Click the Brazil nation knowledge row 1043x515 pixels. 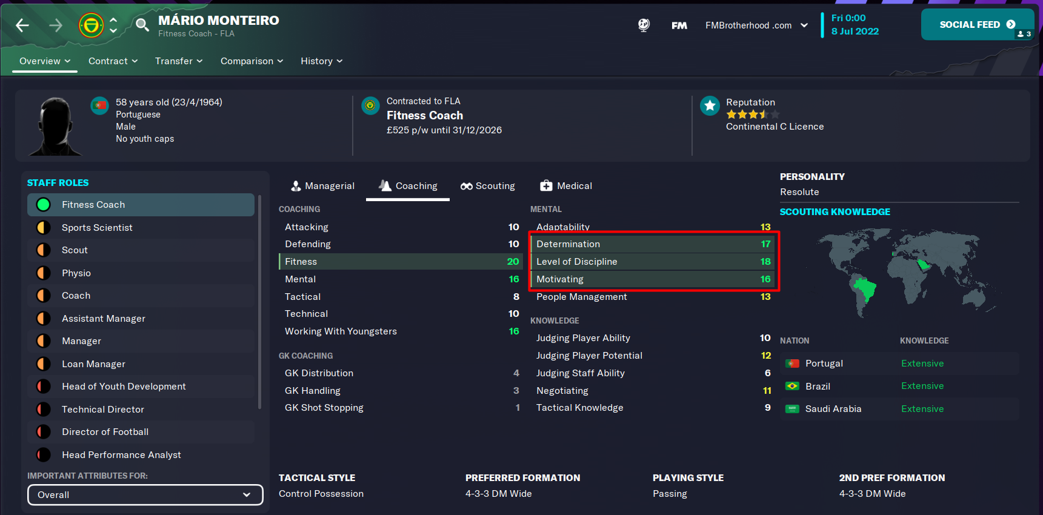(899, 386)
